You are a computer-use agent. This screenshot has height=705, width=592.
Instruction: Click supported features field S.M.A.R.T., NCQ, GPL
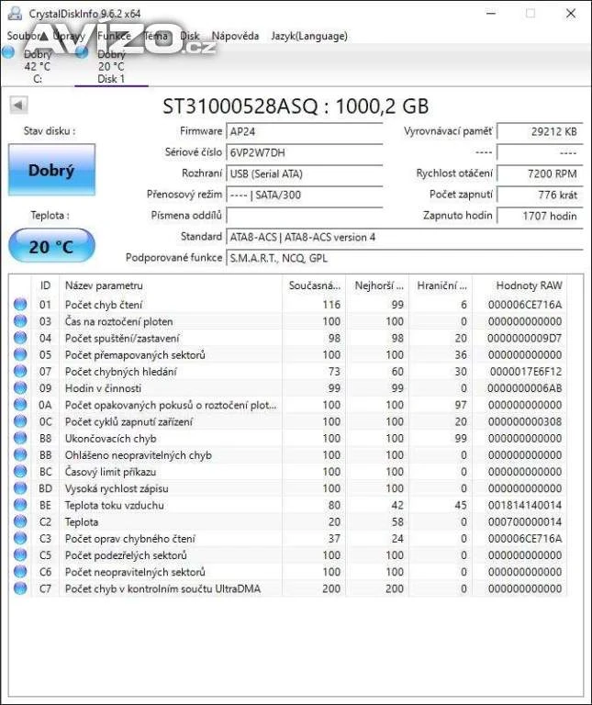405,258
